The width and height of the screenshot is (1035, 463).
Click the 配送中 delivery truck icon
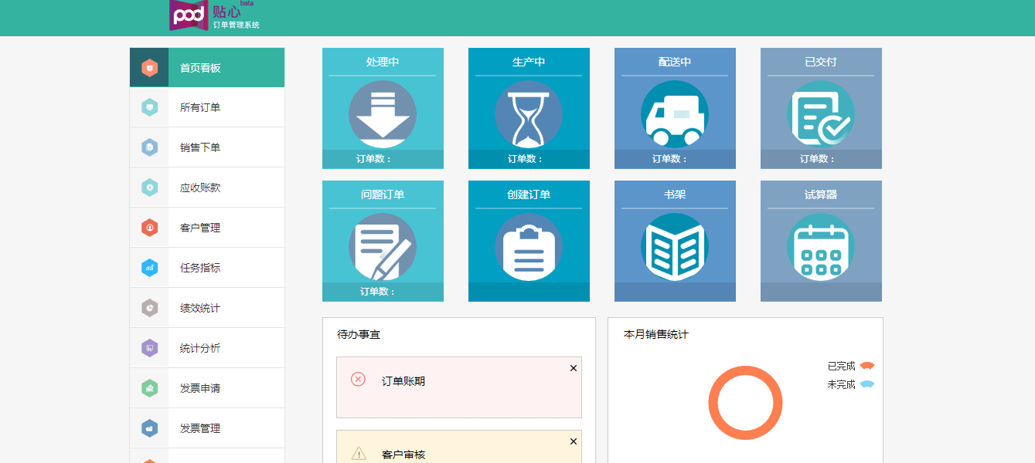point(675,114)
